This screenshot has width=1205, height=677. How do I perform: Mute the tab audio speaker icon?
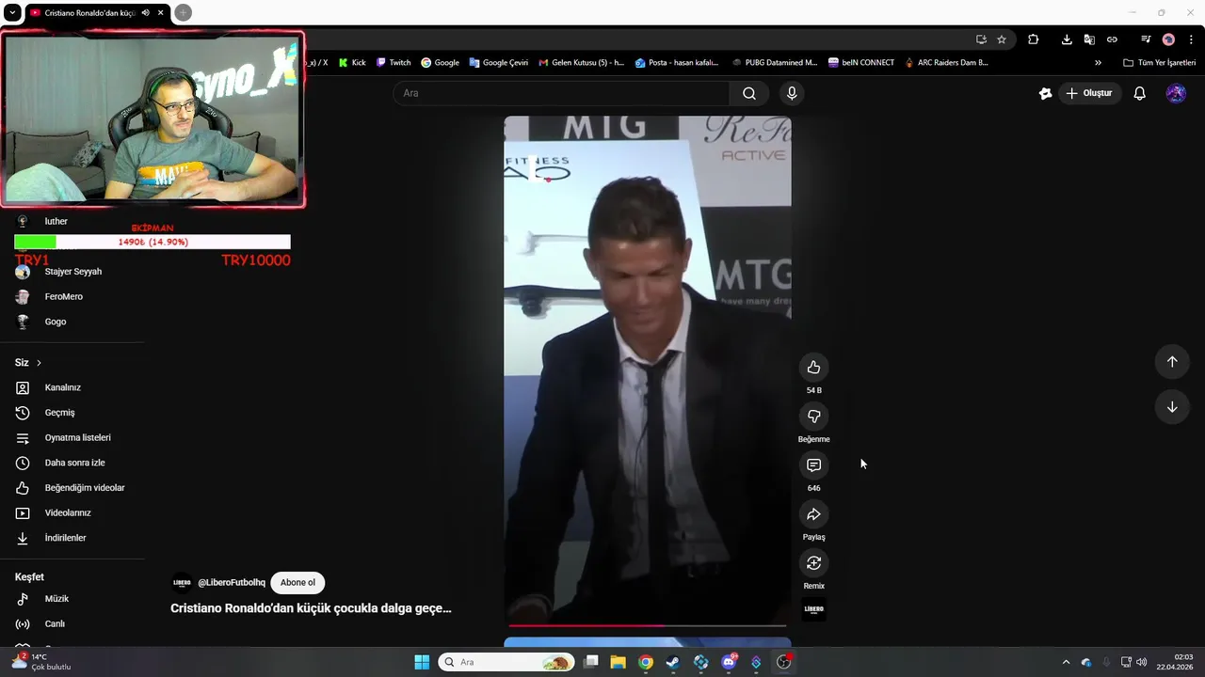(146, 13)
